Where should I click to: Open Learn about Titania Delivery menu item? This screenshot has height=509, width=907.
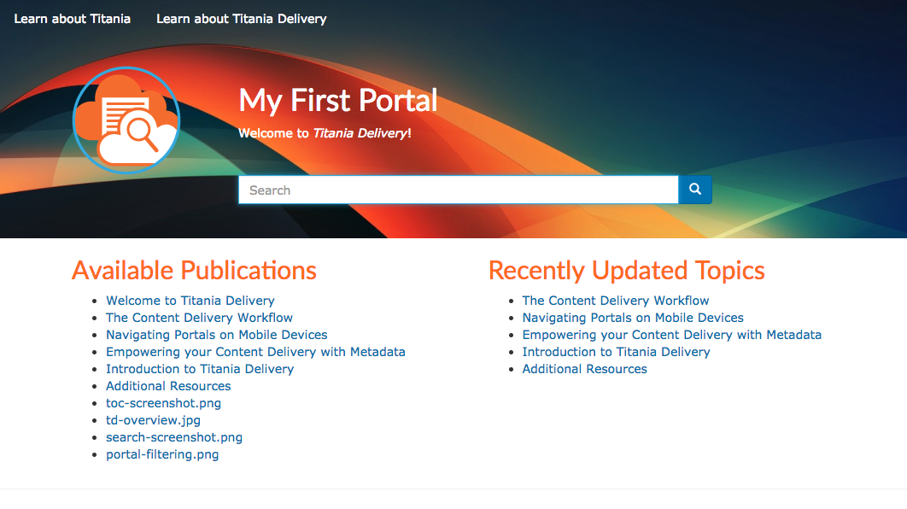click(241, 19)
